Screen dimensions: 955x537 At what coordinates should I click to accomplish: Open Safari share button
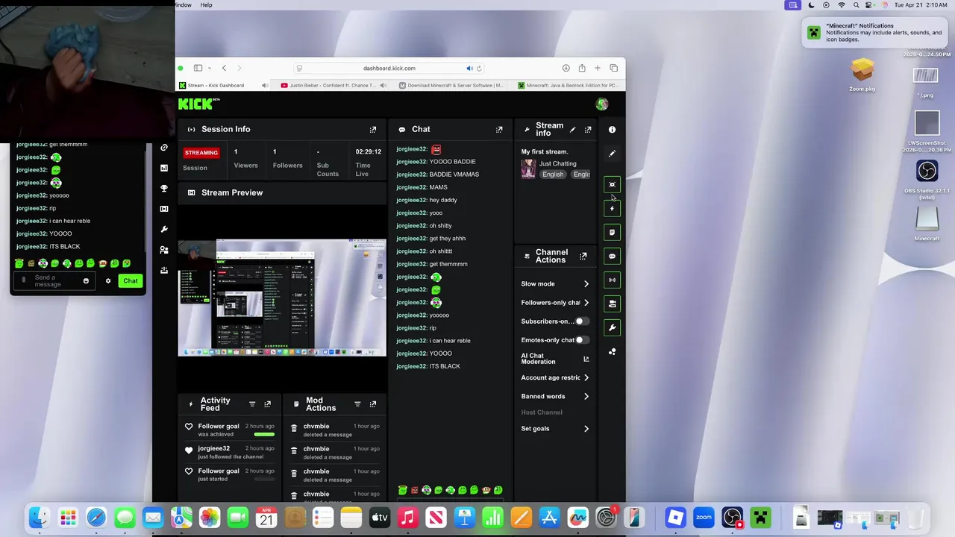click(x=582, y=69)
